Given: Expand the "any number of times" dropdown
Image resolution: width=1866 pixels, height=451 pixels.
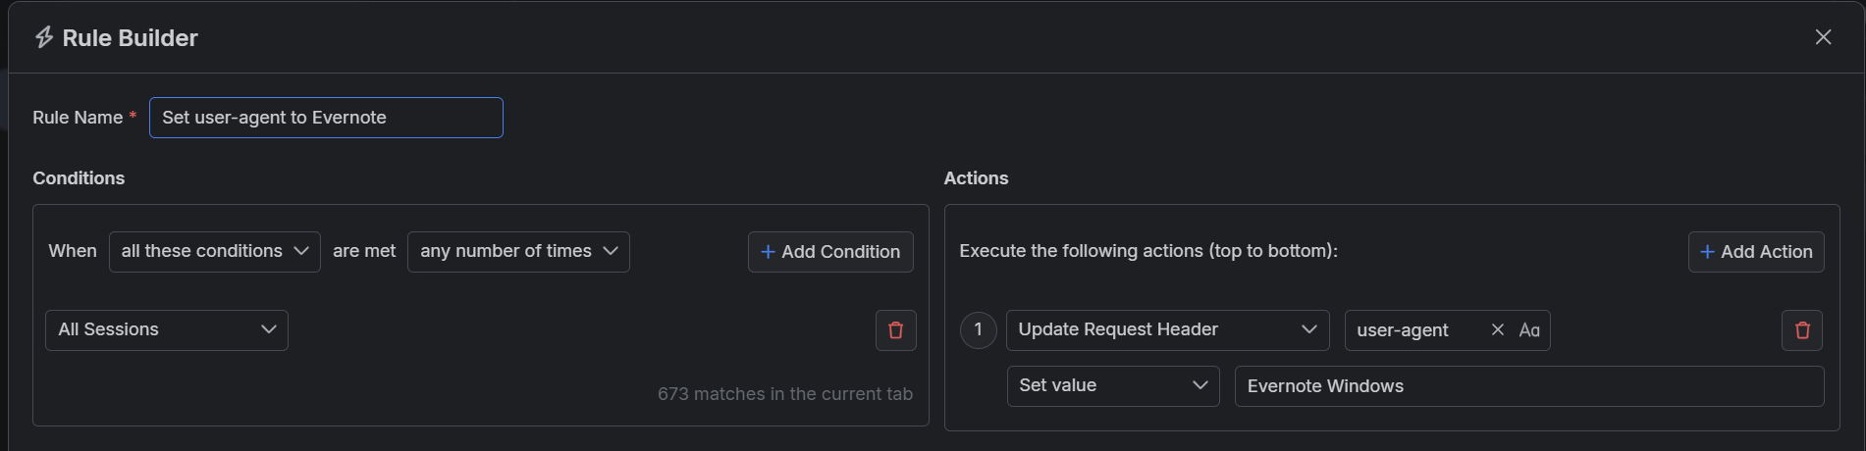Looking at the screenshot, I should click(517, 252).
